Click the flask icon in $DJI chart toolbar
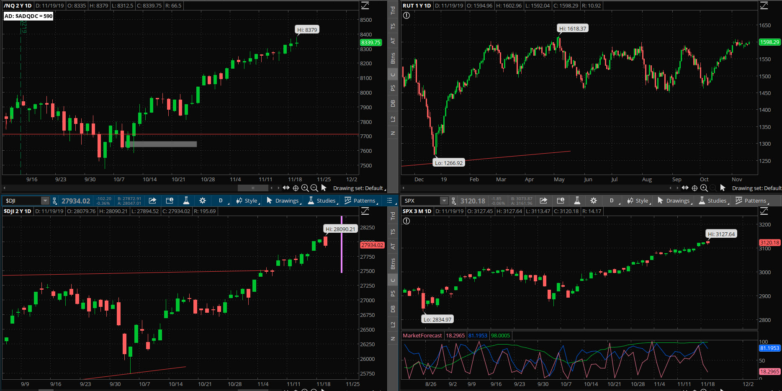Viewport: 782px width, 391px height. (x=186, y=201)
